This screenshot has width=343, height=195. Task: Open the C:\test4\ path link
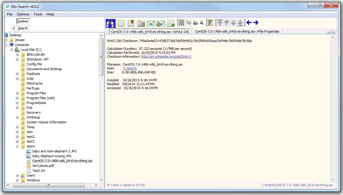(x=130, y=68)
